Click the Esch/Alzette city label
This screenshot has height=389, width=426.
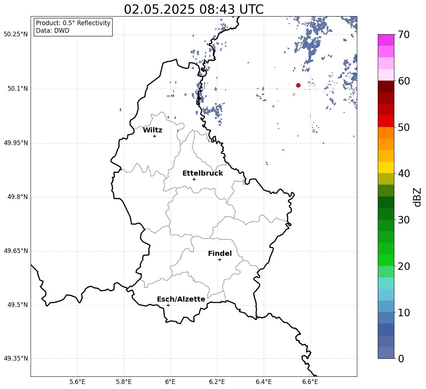point(181,299)
